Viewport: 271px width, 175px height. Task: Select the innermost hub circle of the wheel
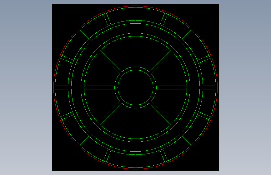136,87
